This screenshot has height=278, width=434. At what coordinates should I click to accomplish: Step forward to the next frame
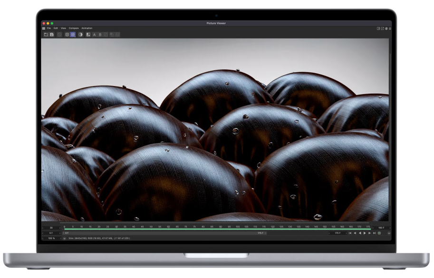[x=369, y=233]
